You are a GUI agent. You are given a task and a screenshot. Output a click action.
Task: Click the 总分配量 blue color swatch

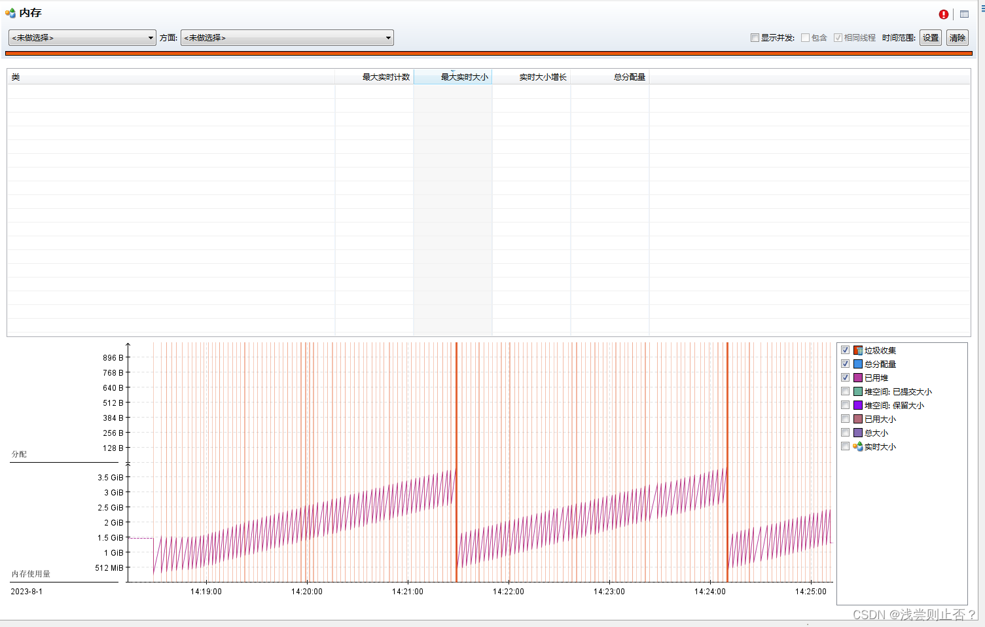pos(858,364)
